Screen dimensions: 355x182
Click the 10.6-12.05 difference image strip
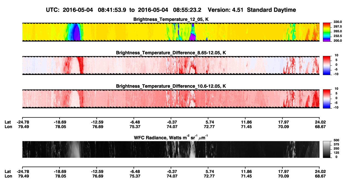(x=171, y=99)
